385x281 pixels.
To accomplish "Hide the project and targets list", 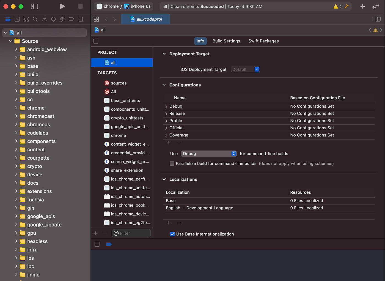I will pos(96,41).
